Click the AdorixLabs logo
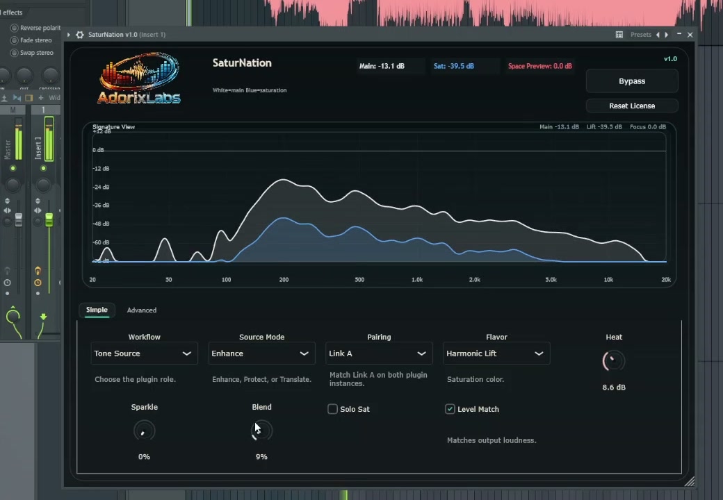 (x=139, y=78)
